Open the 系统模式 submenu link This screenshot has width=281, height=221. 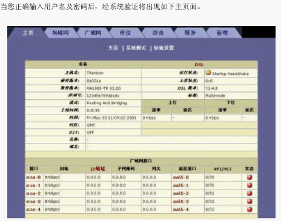coord(136,48)
